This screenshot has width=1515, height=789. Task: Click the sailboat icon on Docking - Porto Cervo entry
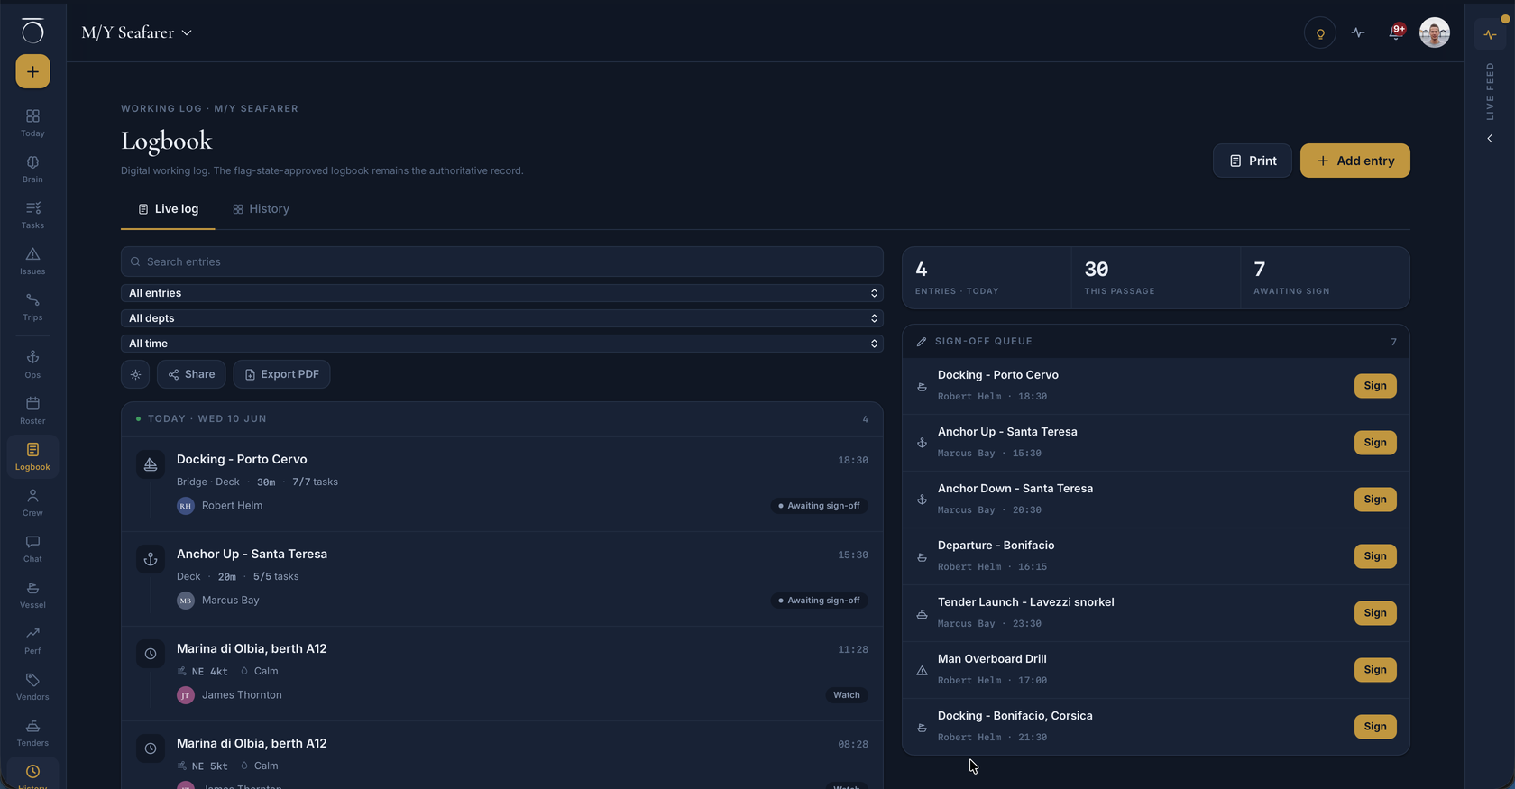pyautogui.click(x=151, y=464)
